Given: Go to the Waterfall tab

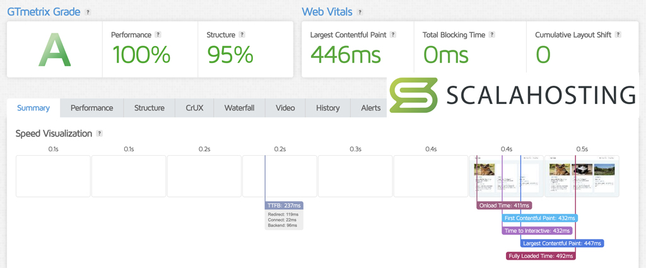Looking at the screenshot, I should click(239, 108).
